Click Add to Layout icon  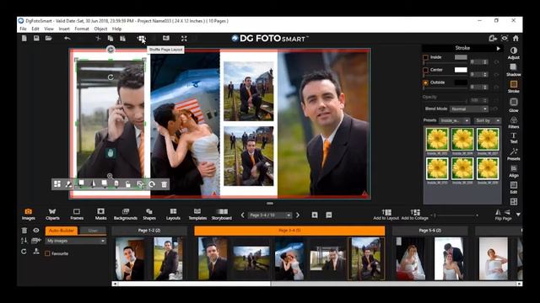pyautogui.click(x=386, y=215)
